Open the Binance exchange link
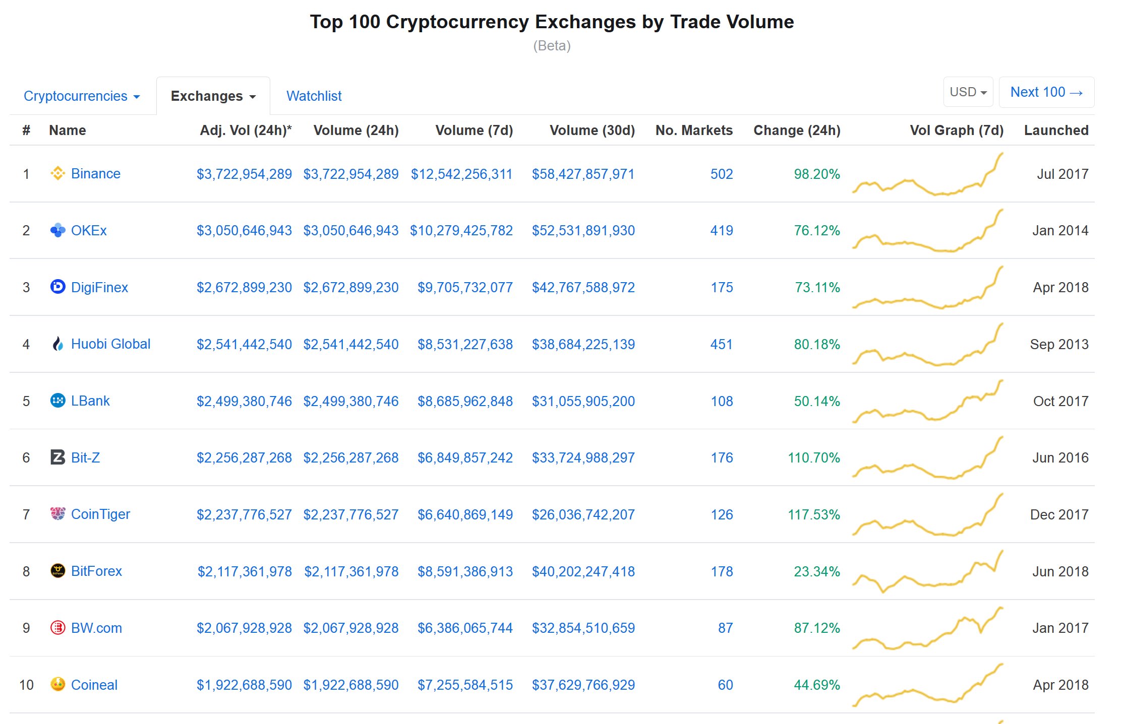Image resolution: width=1124 pixels, height=724 pixels. pyautogui.click(x=96, y=174)
